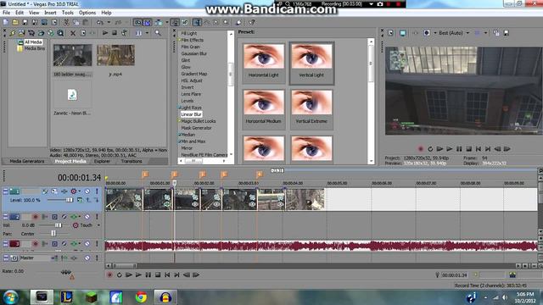Search project media with the magnifier icon

click(158, 33)
